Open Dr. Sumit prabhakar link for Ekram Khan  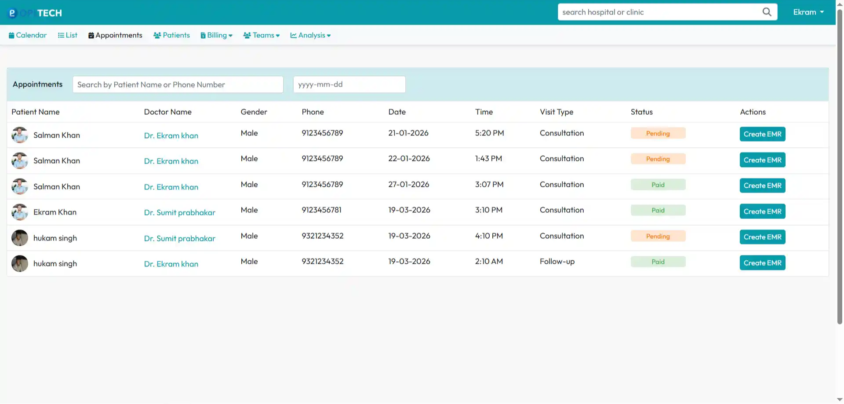(x=179, y=212)
